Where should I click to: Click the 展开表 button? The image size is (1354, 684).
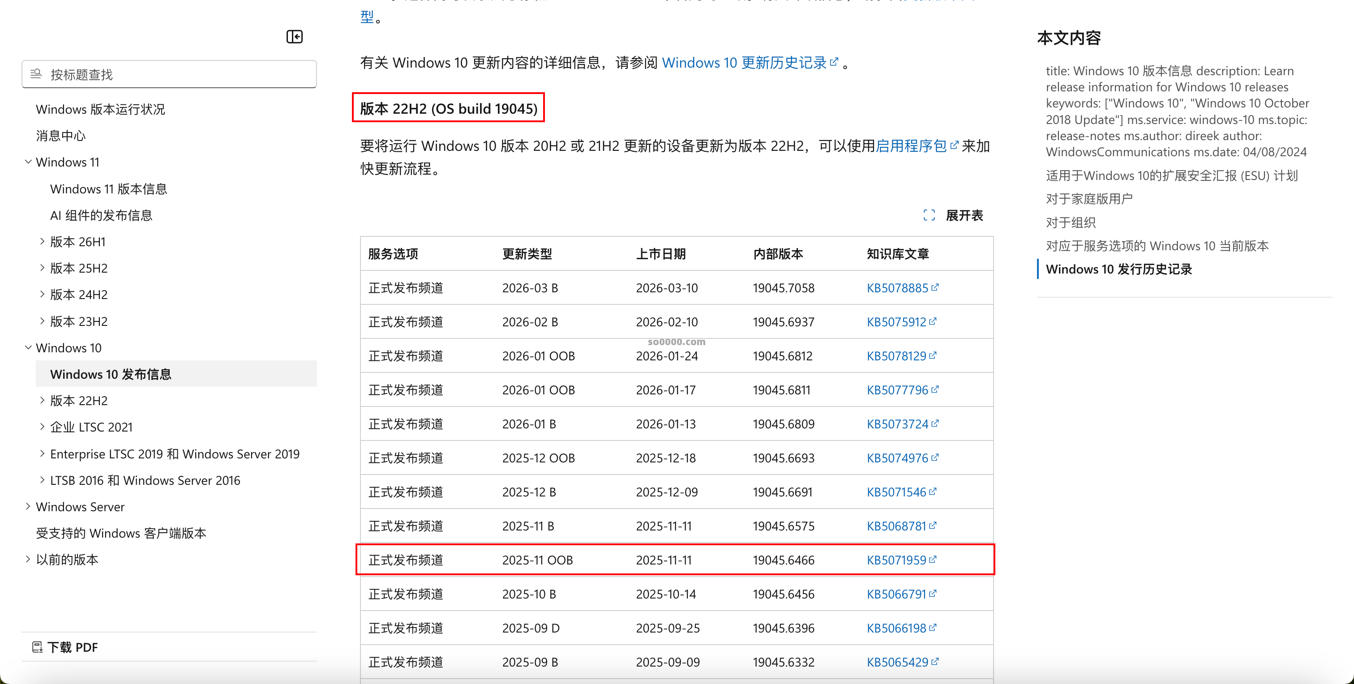(964, 215)
